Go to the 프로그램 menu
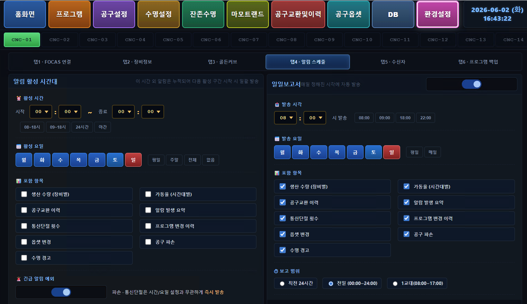527x304 pixels. point(69,14)
